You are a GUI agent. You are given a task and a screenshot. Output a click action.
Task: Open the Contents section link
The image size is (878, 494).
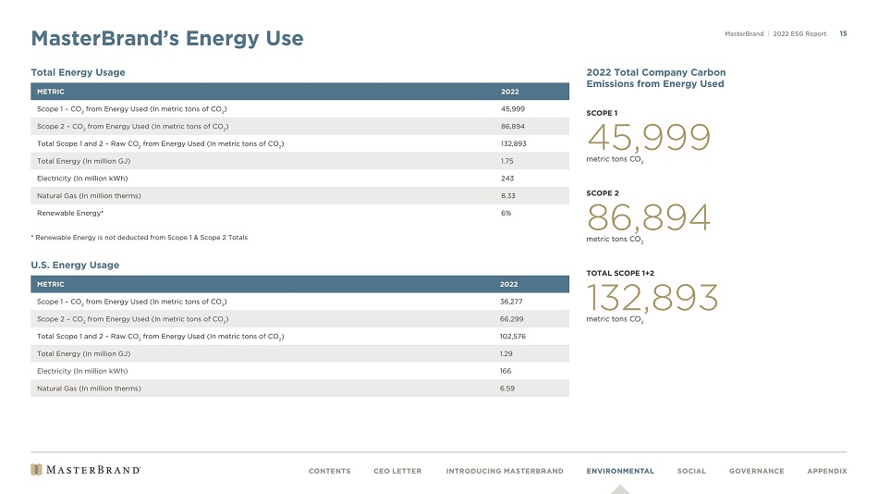pyautogui.click(x=329, y=471)
